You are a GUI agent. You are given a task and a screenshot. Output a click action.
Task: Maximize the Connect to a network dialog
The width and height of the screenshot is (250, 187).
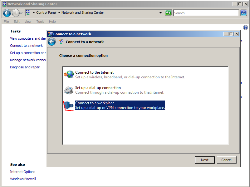point(231,34)
